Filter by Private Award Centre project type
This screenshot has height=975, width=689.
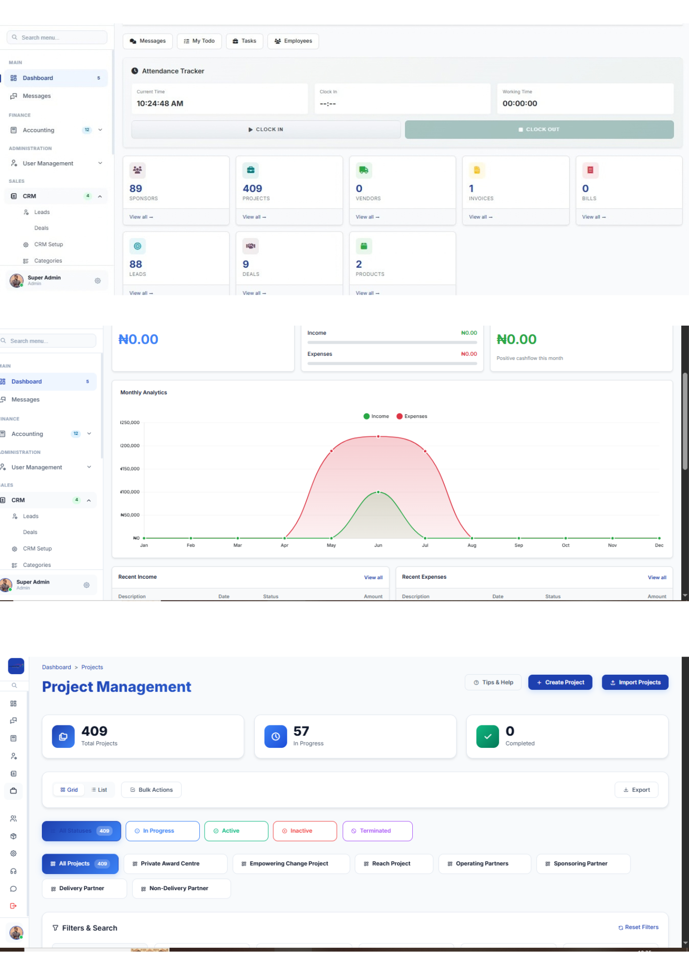point(175,863)
